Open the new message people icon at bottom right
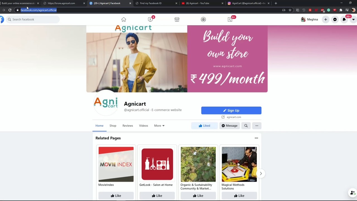This screenshot has width=357, height=201. point(353,193)
